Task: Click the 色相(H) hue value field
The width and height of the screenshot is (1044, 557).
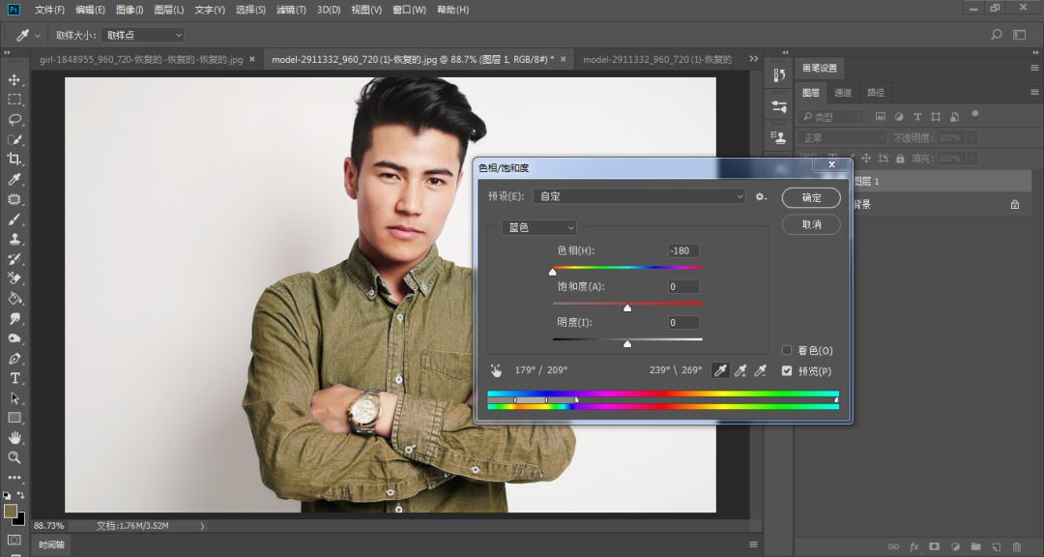Action: (682, 251)
